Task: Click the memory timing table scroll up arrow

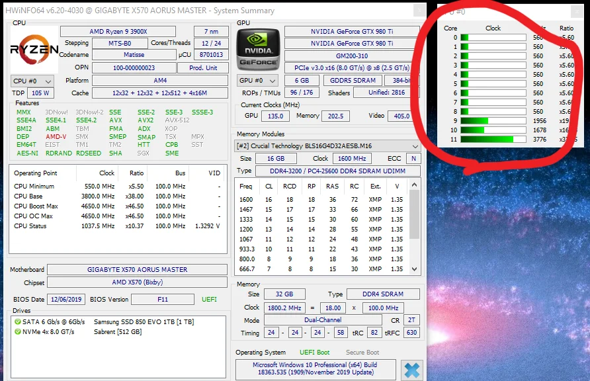Action: click(414, 185)
